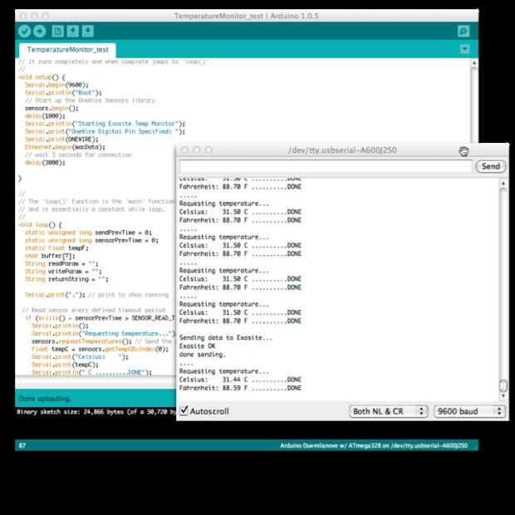Click the Arduino window title text
The width and height of the screenshot is (515, 515).
click(x=247, y=16)
